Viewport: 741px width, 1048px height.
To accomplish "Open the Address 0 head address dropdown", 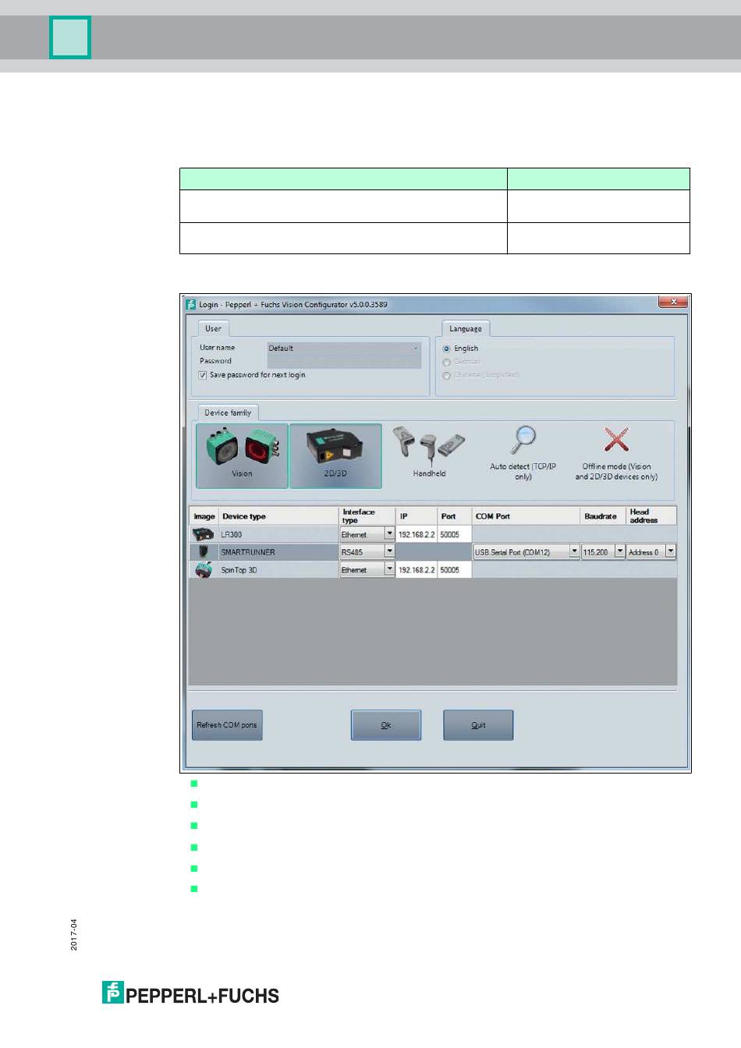I will pos(670,552).
